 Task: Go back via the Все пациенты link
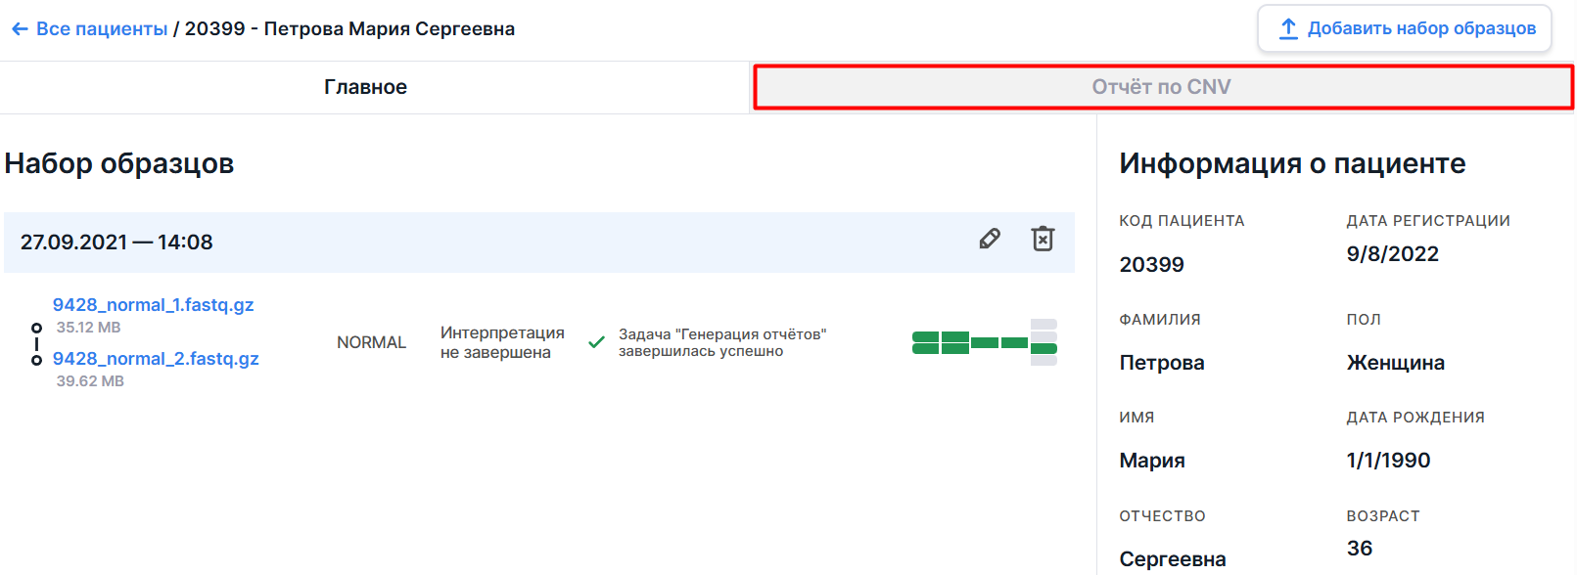[102, 29]
